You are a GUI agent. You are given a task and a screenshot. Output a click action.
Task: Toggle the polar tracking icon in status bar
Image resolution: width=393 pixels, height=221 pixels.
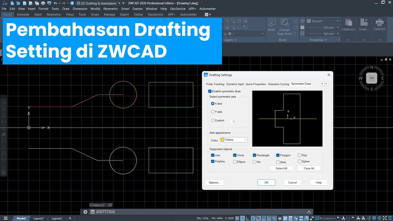[253, 218]
